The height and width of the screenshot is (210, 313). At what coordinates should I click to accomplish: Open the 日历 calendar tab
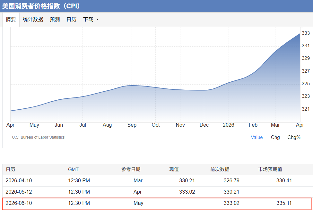72,19
